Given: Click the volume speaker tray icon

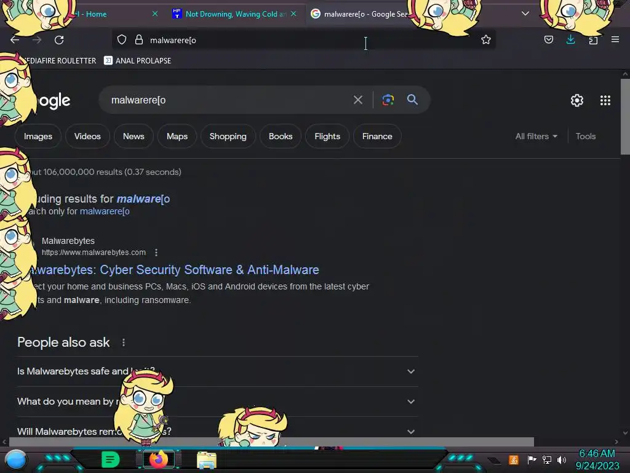Looking at the screenshot, I should [561, 459].
